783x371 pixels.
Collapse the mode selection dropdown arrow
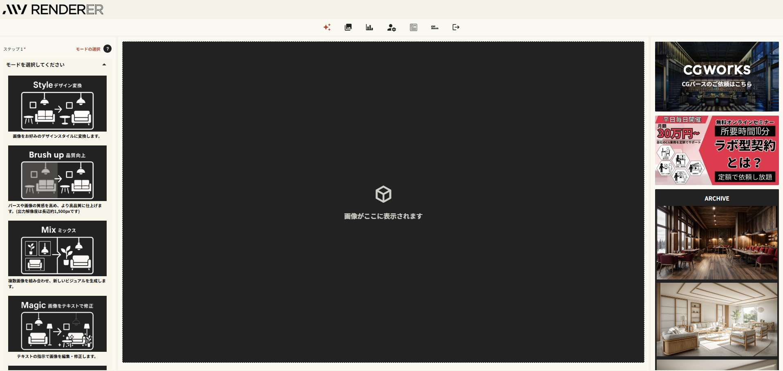(x=104, y=65)
